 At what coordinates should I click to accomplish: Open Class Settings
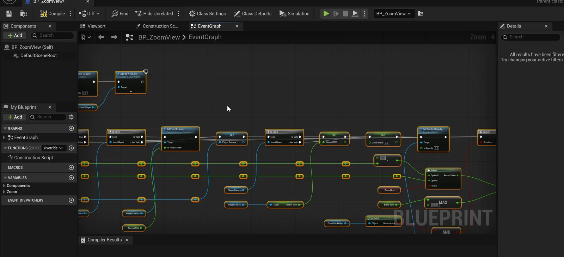point(207,14)
